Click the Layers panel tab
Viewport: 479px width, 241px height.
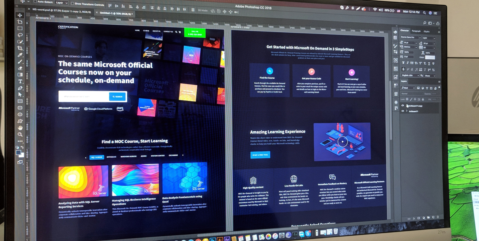[404, 81]
